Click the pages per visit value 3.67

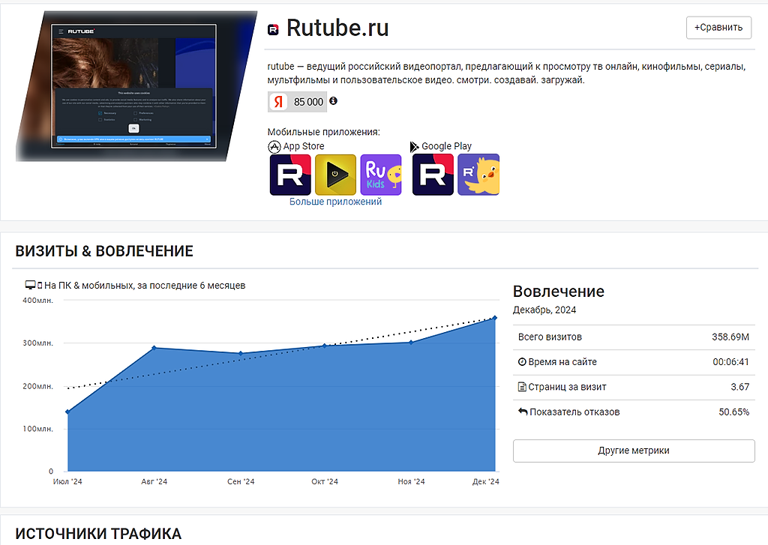pyautogui.click(x=740, y=387)
